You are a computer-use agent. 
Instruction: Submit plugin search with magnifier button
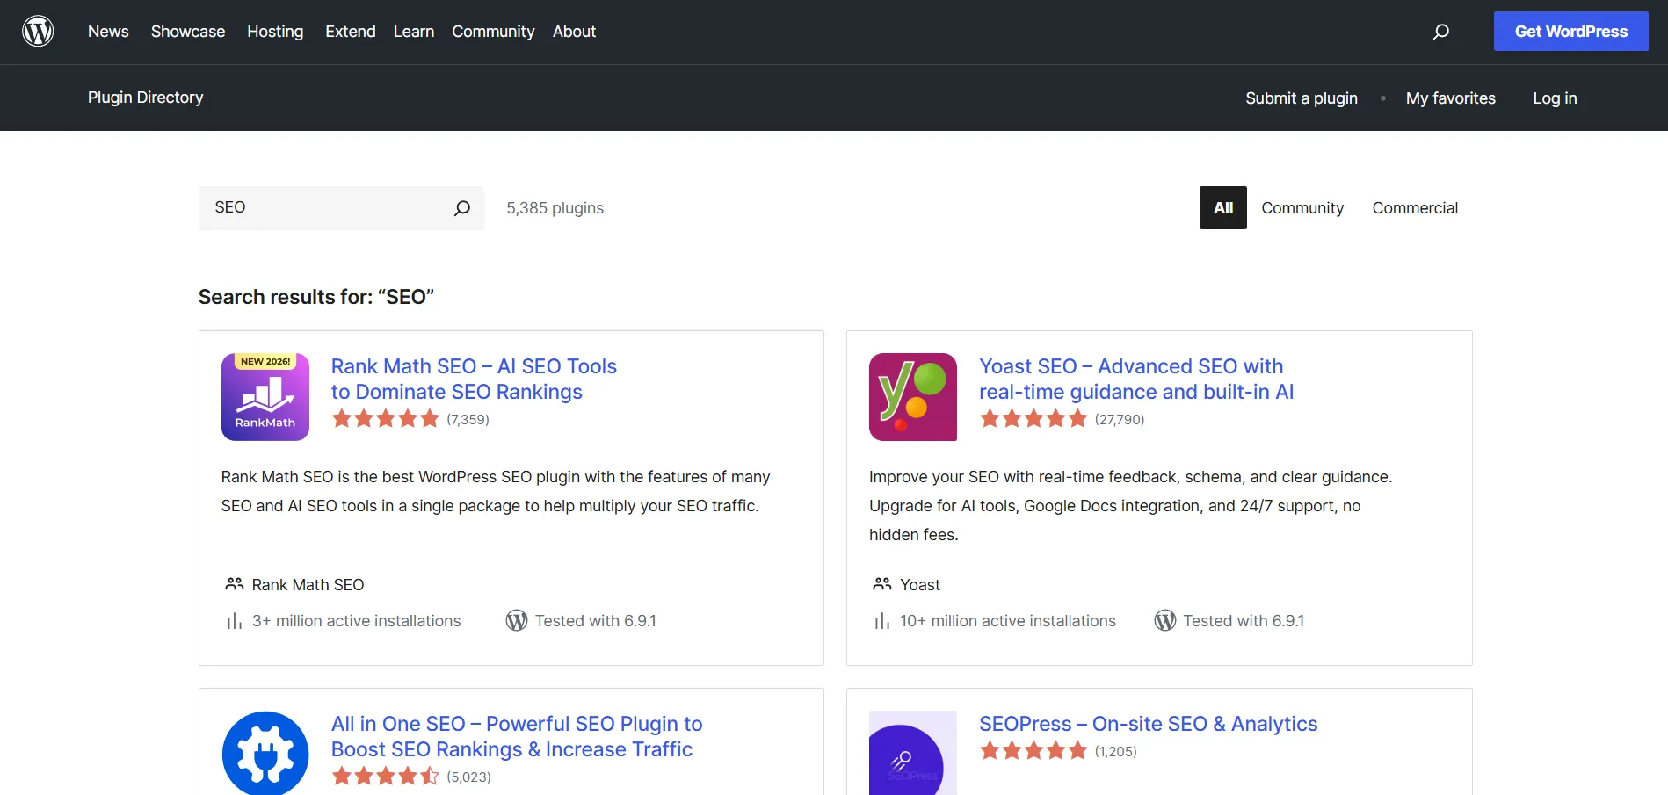click(x=461, y=208)
